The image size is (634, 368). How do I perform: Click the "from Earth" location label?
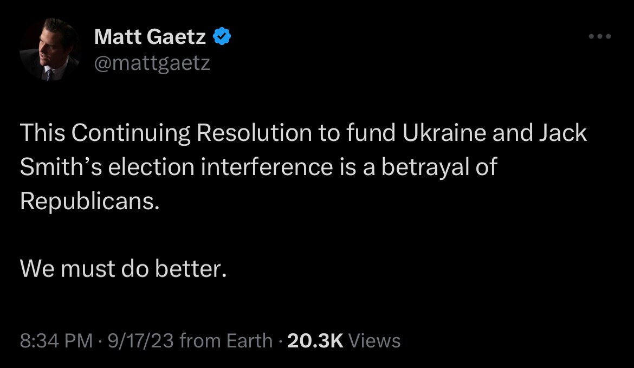[225, 340]
